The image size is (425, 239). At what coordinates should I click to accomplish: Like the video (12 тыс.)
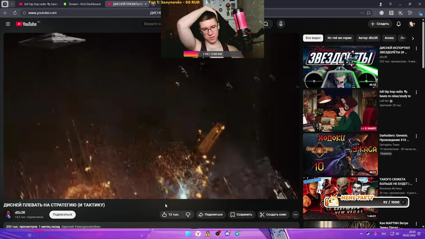coord(170,214)
